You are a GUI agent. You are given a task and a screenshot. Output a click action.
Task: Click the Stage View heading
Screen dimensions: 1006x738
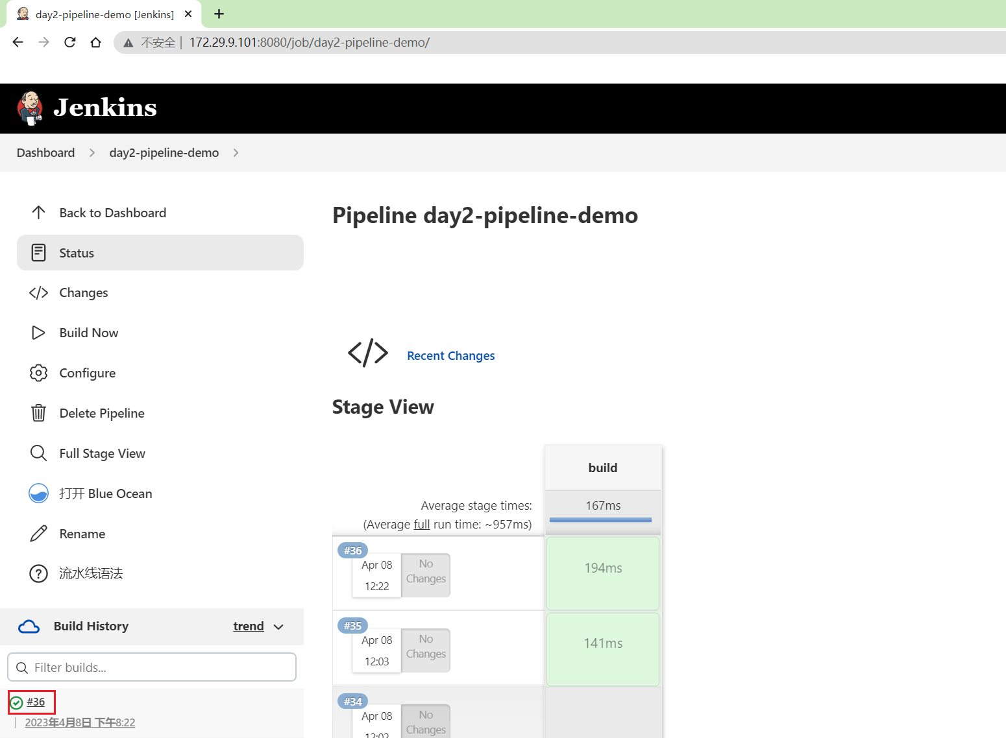pyautogui.click(x=383, y=407)
